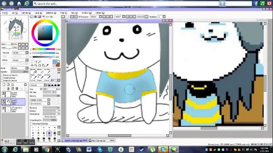
Task: Hide Layer2 with its eye icon
Action: coord(3,93)
